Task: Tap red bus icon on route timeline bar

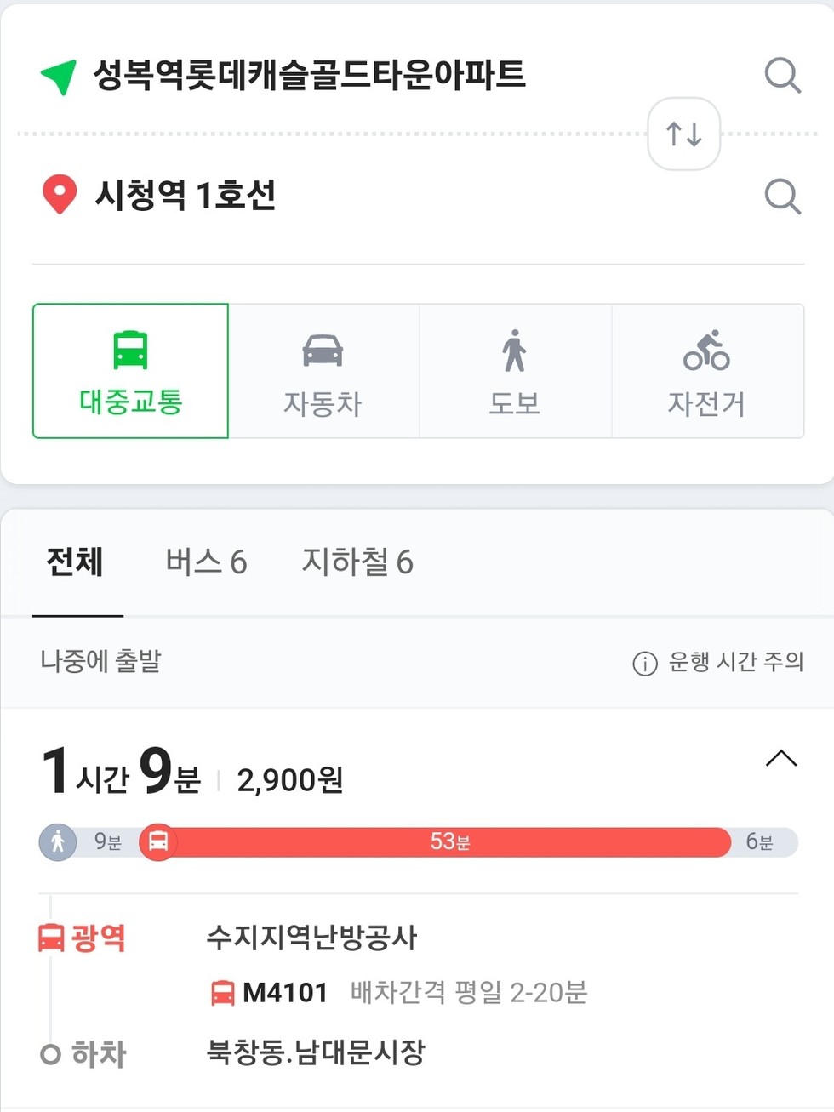Action: pyautogui.click(x=158, y=842)
